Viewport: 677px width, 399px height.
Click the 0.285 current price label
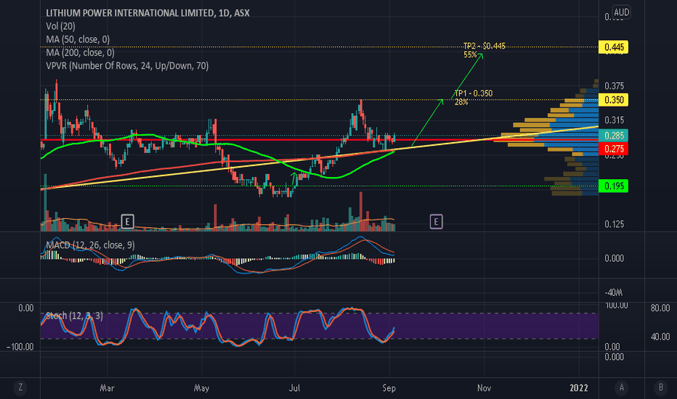point(614,136)
